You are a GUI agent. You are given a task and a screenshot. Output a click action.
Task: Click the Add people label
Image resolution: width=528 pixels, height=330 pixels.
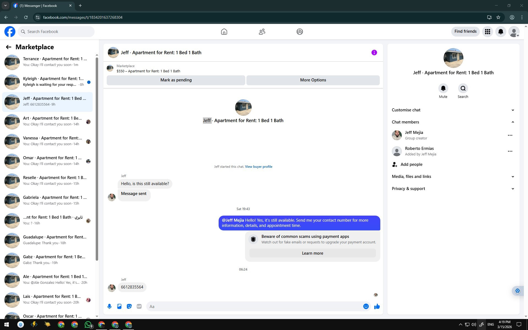(411, 164)
